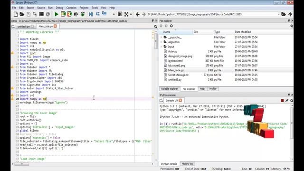This screenshot has width=304, height=171.
Task: Open File explorer options icon
Action: tap(292, 26)
